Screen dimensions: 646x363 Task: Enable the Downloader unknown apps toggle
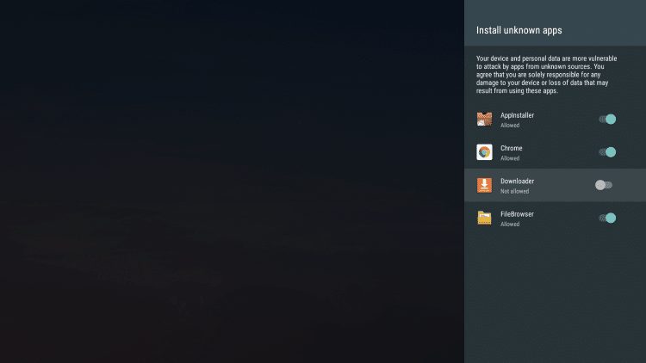604,185
